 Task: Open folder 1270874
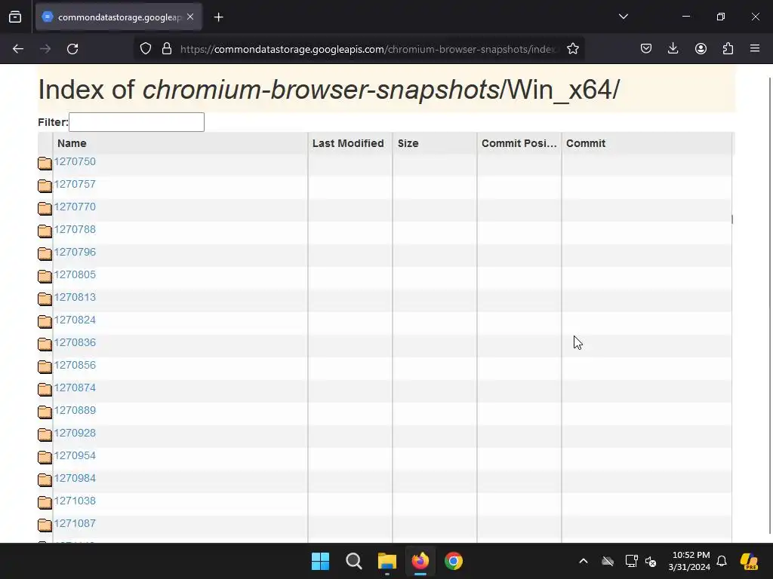click(75, 388)
